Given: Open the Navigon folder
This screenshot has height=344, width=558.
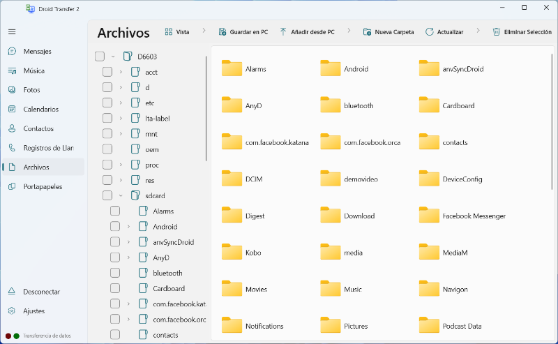Looking at the screenshot, I should [x=443, y=289].
